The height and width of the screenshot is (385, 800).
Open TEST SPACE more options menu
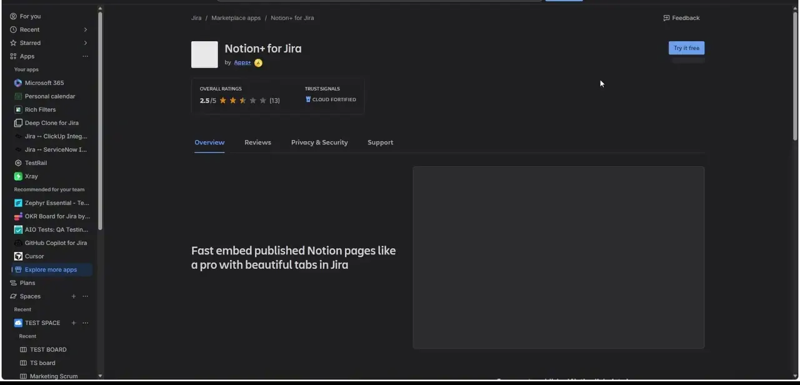[x=86, y=323]
